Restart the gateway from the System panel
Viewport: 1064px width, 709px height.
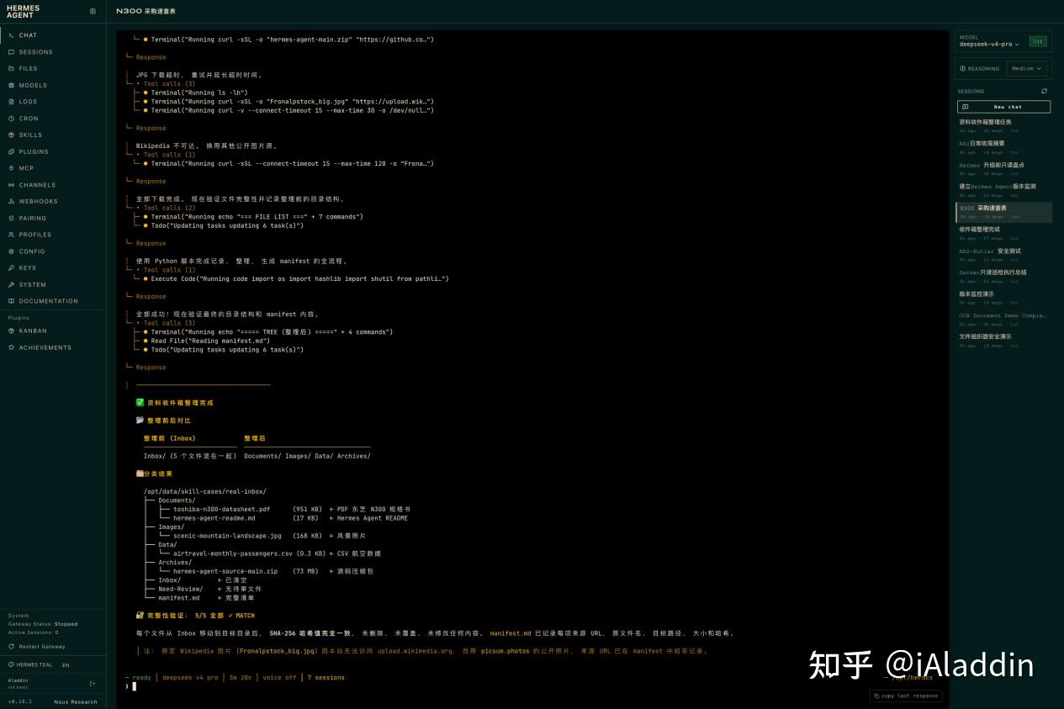coord(37,647)
